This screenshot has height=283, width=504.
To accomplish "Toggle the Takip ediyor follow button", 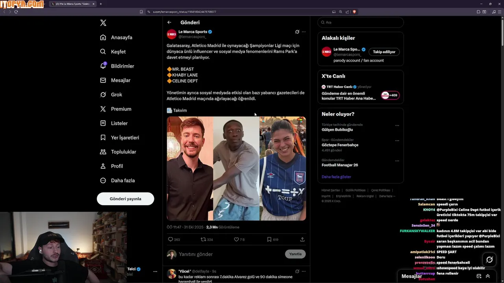I will point(384,52).
